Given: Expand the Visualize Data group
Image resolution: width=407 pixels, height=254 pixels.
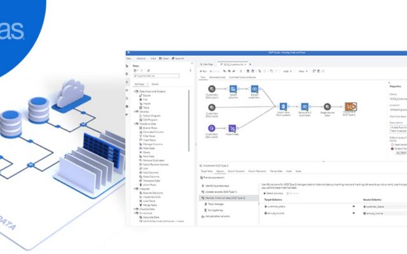Looking at the screenshot, I should click(135, 209).
